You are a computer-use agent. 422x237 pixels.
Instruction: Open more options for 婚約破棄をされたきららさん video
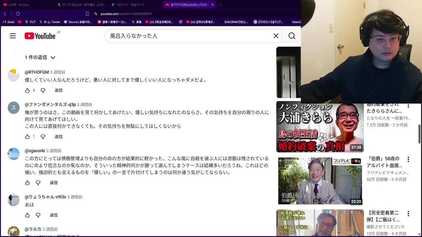(408, 106)
